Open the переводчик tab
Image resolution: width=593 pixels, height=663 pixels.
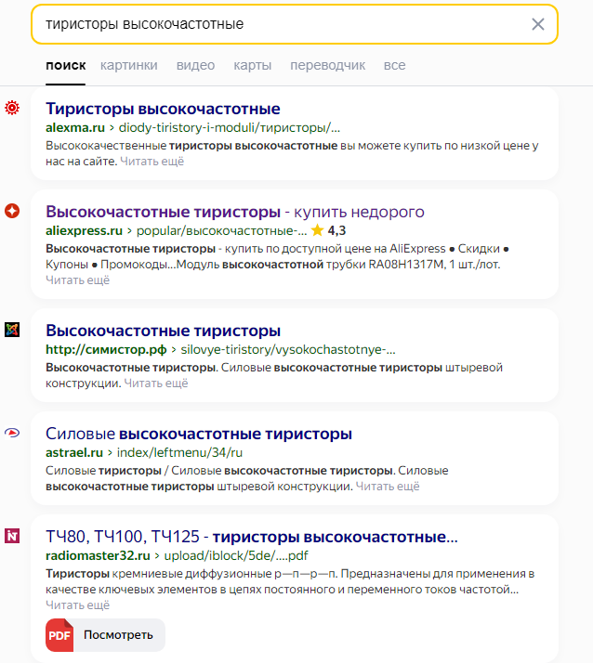327,65
